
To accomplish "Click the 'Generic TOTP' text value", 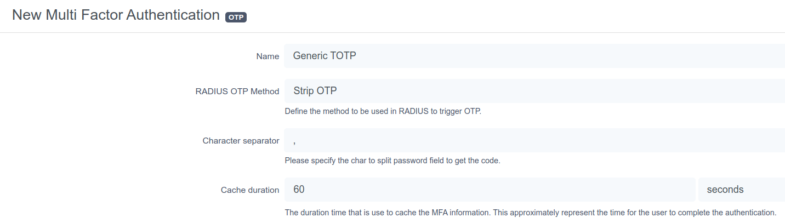I will tap(325, 56).
